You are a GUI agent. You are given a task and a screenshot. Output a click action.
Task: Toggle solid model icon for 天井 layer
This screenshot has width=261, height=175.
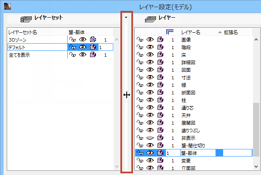point(160,115)
